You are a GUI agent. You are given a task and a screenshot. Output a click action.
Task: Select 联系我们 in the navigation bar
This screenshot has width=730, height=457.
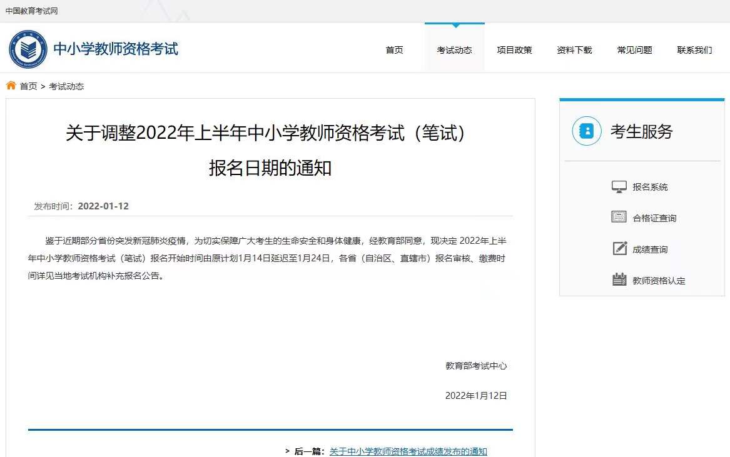[694, 49]
